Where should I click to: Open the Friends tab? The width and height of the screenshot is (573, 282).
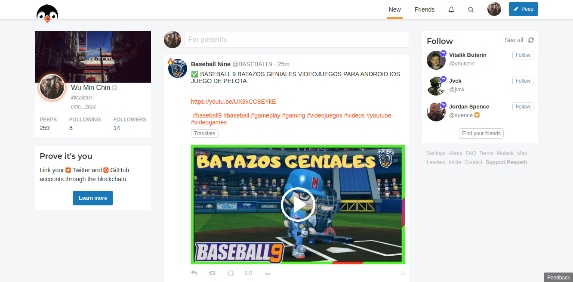coord(425,9)
